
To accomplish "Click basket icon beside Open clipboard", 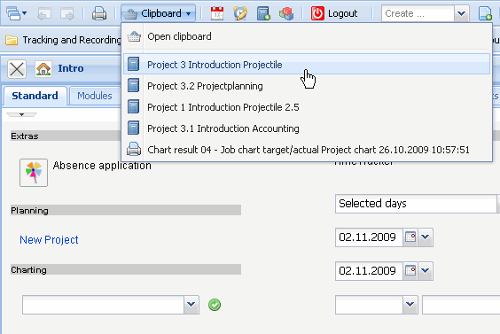I will click(134, 36).
